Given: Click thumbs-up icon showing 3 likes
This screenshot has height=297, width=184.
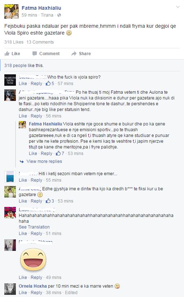Looking at the screenshot, I should click(x=48, y=201).
